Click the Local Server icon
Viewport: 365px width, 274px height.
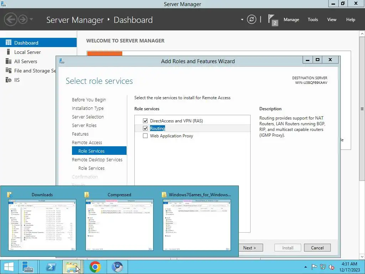coord(9,52)
